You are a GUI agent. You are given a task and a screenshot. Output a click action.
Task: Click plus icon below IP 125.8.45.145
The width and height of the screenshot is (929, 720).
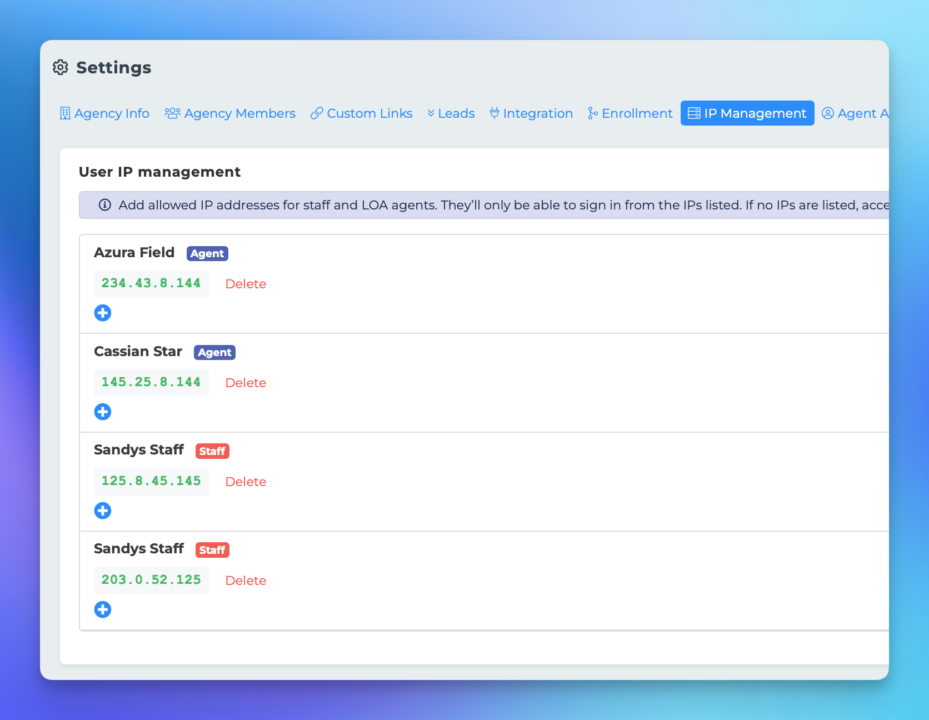(x=103, y=511)
